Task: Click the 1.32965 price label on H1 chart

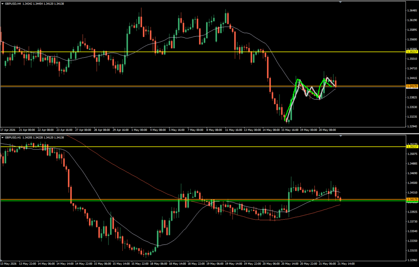Action: pos(412,260)
